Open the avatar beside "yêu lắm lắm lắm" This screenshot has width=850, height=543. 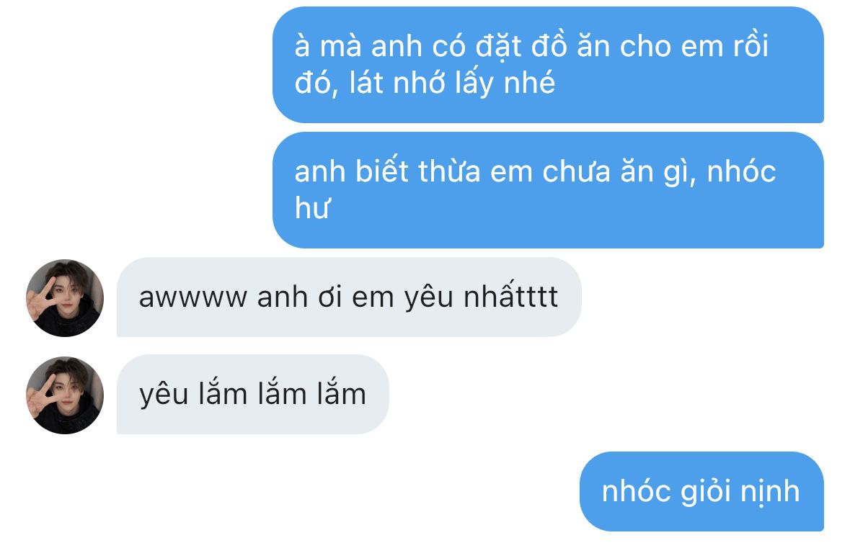(65, 395)
